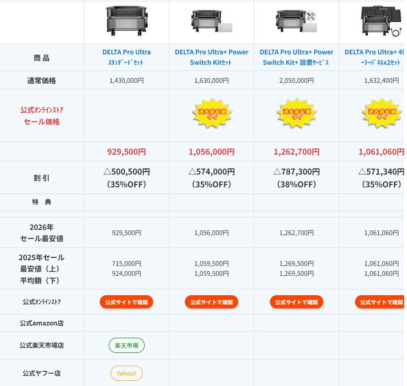
Task: Click the red 1,262,700円 sale price
Action: tap(296, 152)
